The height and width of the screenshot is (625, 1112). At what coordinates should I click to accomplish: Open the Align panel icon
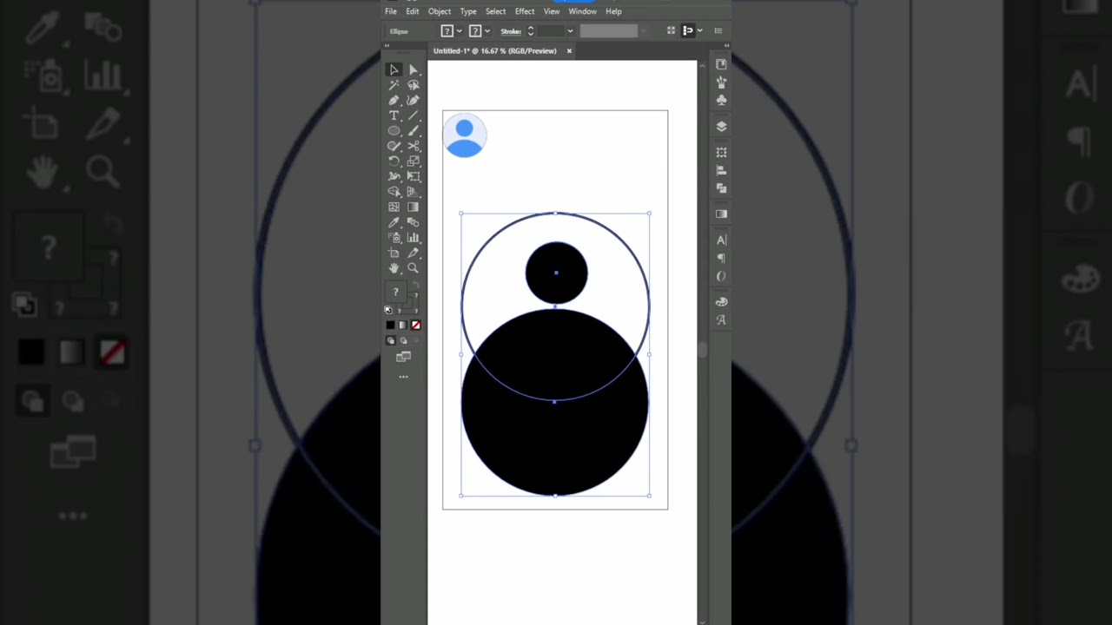click(721, 171)
